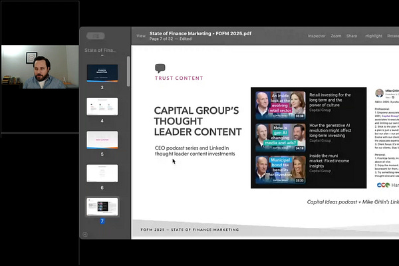Click the colorful reaction icons under LinkedIn post
The image size is (399, 266).
click(383, 185)
